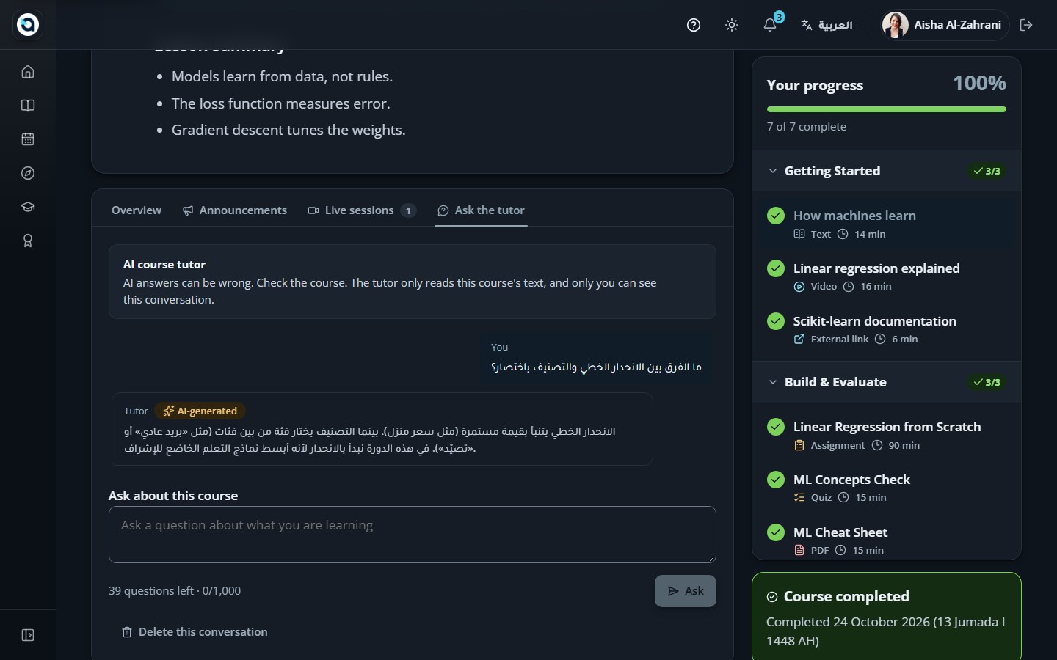Image resolution: width=1057 pixels, height=660 pixels.
Task: Click the Ask submit button
Action: (686, 591)
